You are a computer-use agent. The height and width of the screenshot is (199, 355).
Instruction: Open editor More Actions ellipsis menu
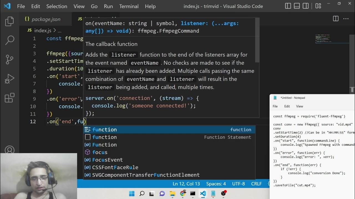point(346,19)
